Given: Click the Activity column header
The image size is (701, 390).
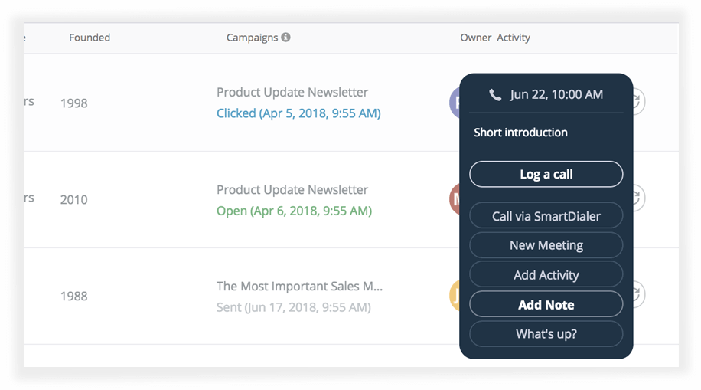Looking at the screenshot, I should coord(513,38).
